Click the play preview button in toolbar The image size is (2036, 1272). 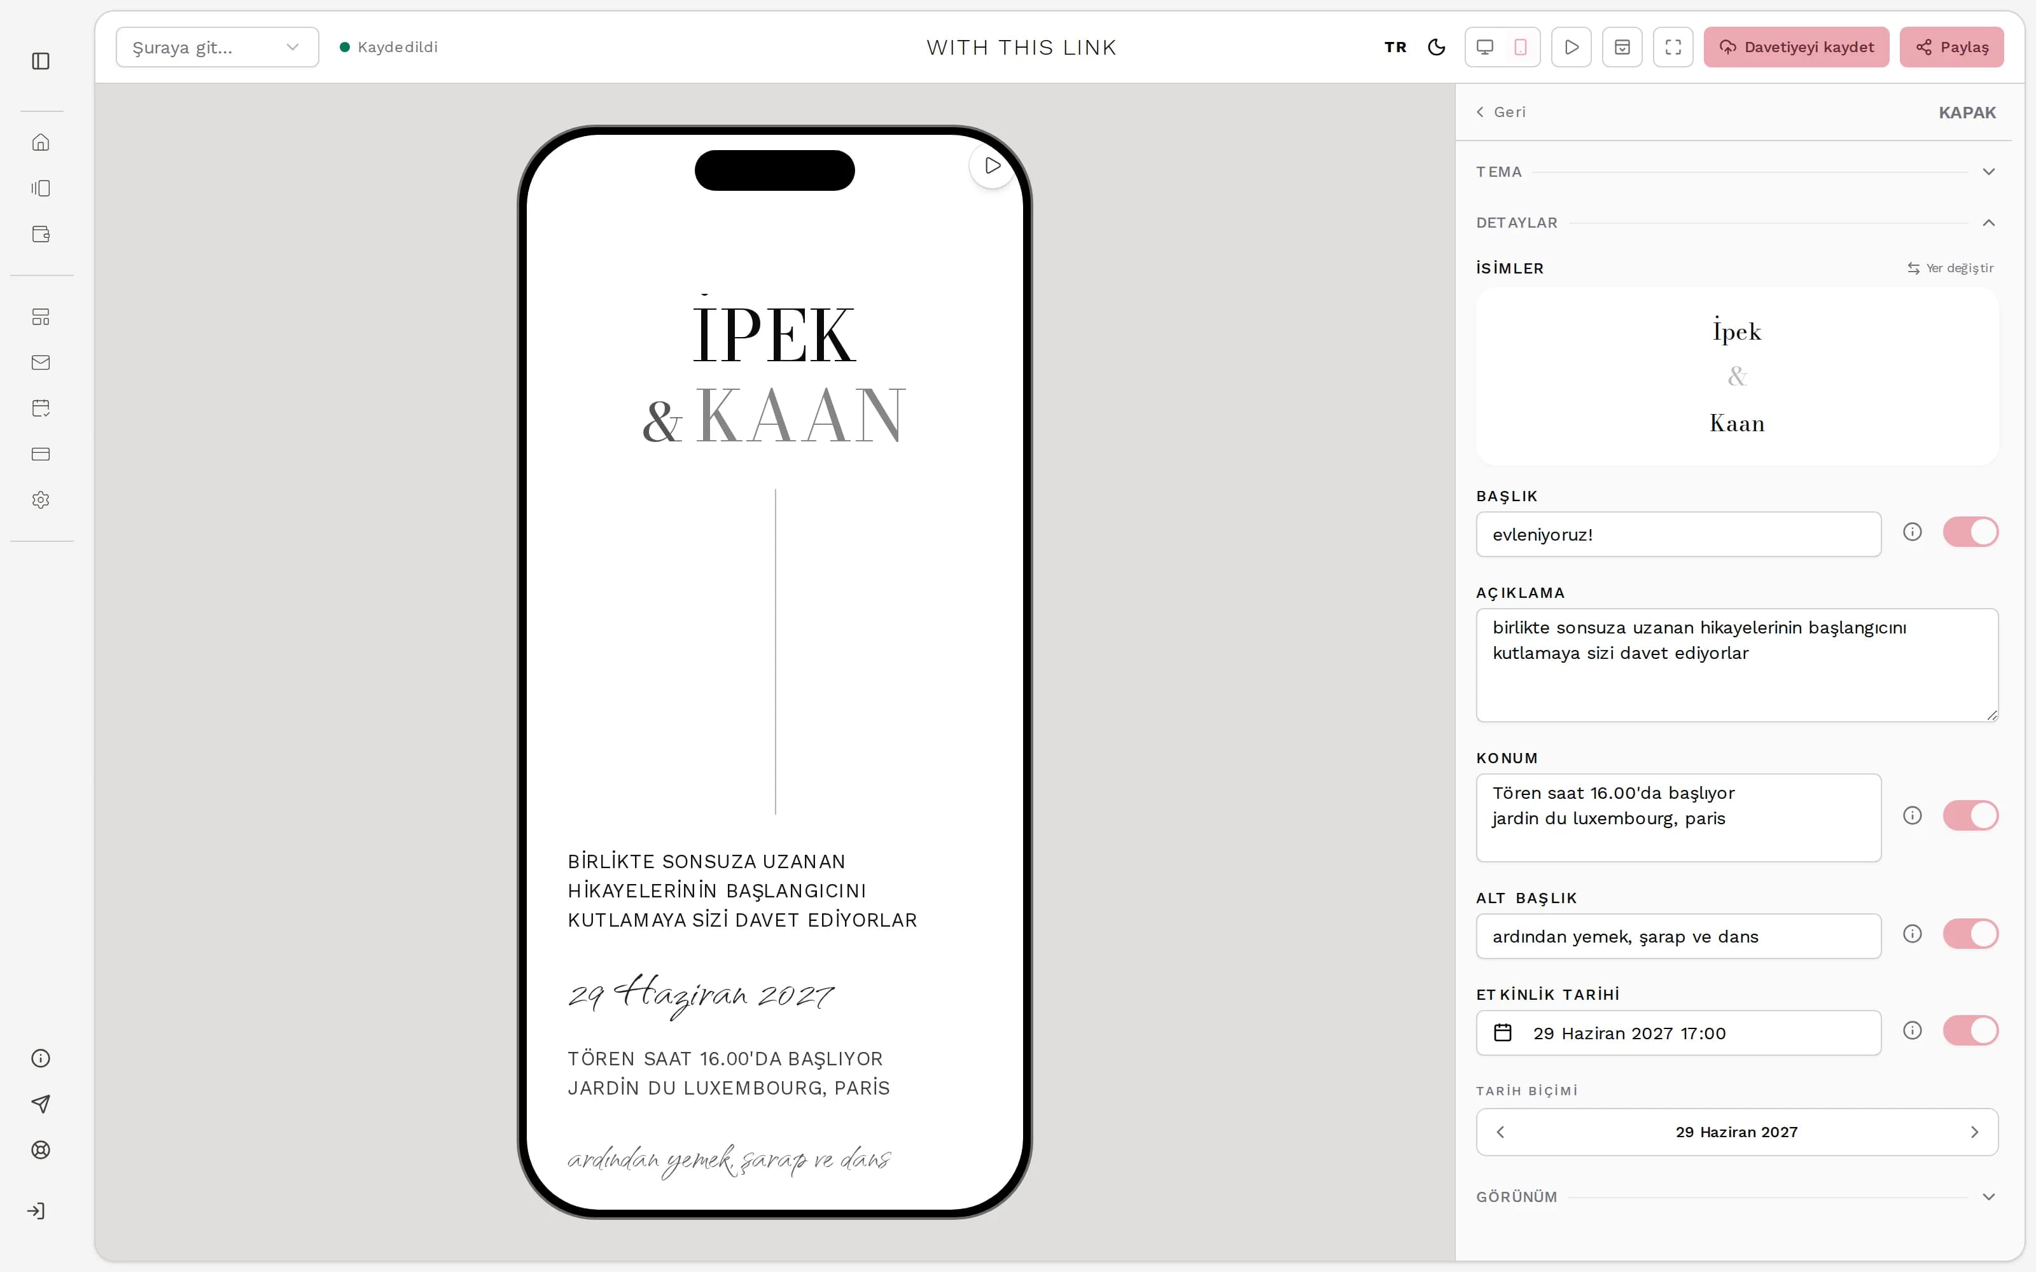point(1571,47)
